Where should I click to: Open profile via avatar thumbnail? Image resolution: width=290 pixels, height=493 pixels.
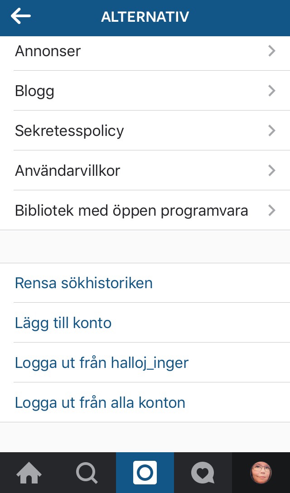point(261,473)
